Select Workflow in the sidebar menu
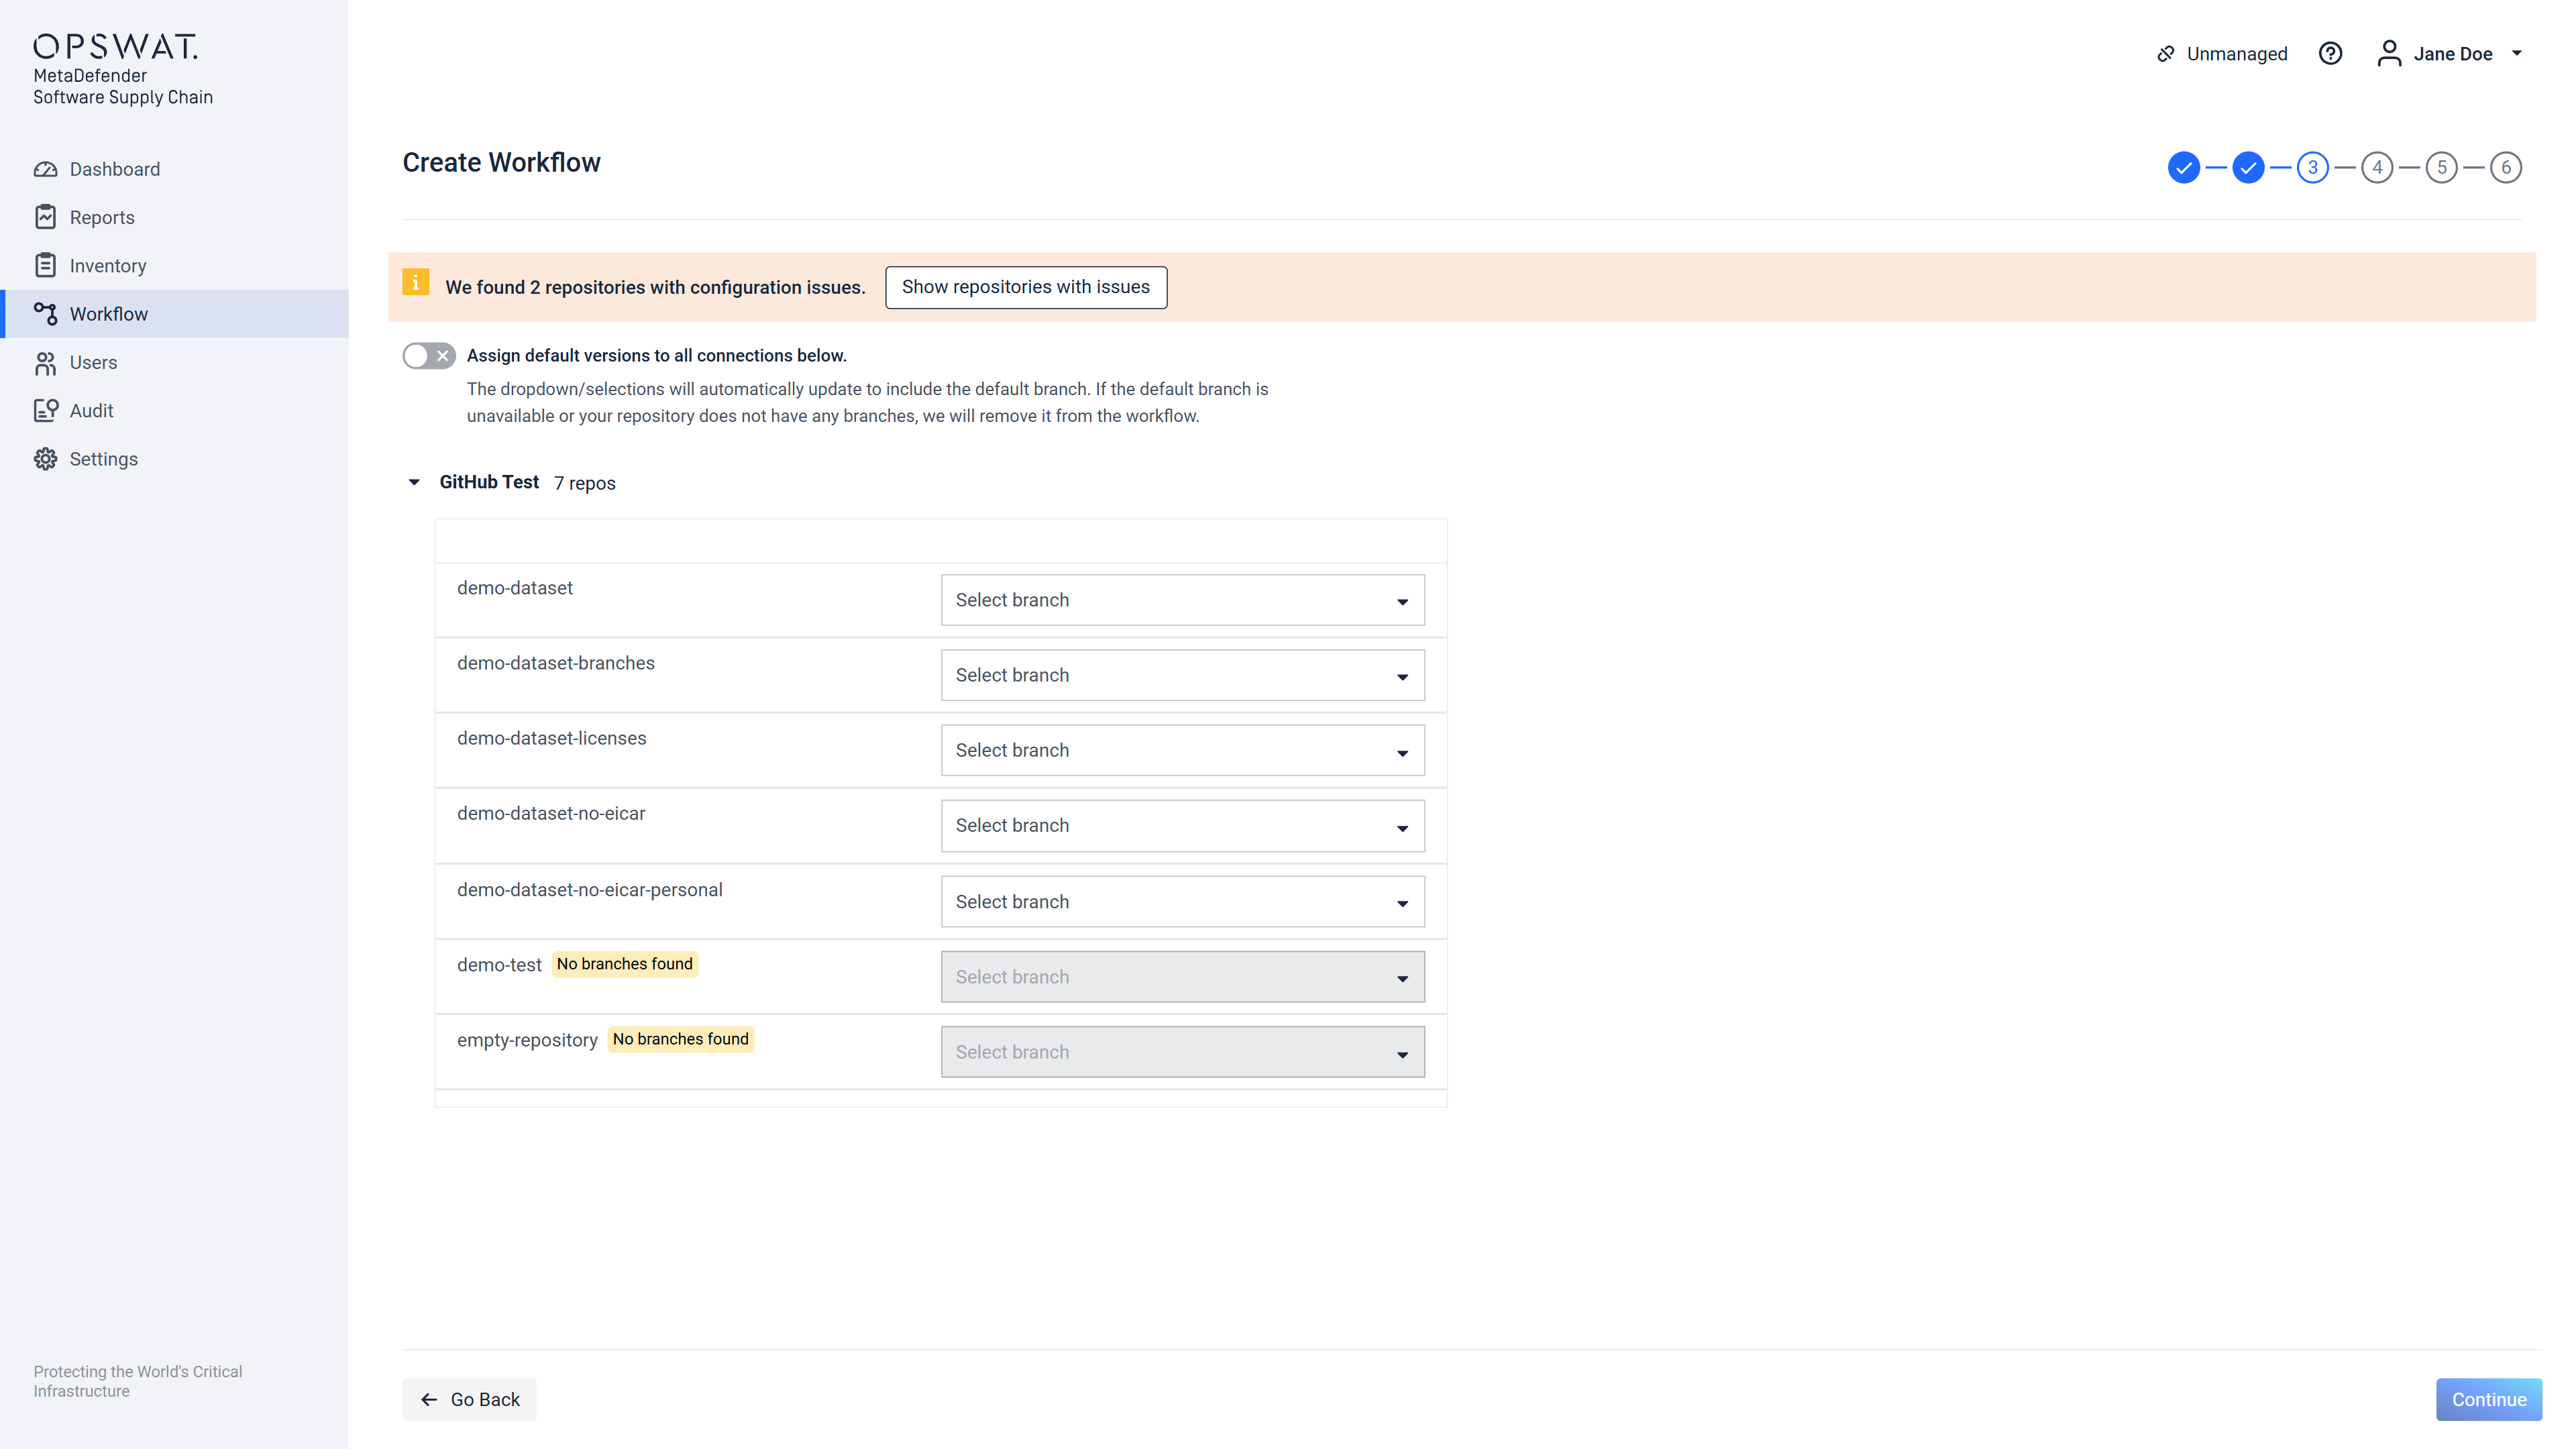 tap(108, 314)
